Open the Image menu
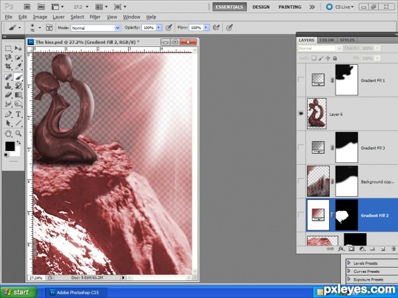The image size is (398, 298). point(40,17)
